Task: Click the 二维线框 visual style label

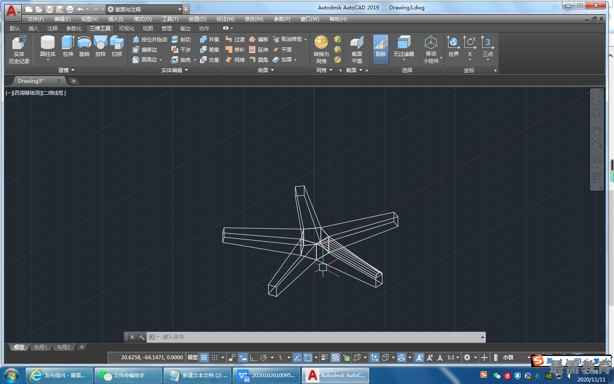Action: [x=53, y=93]
